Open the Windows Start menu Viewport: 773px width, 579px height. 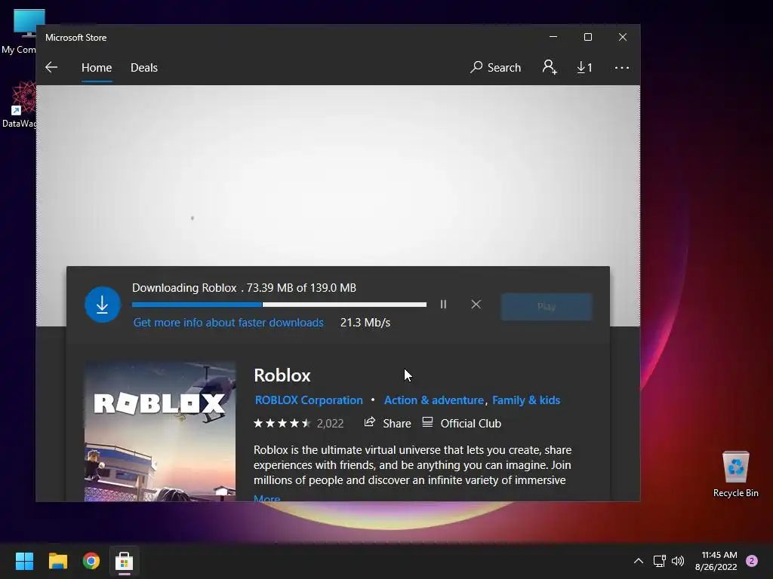pyautogui.click(x=24, y=561)
